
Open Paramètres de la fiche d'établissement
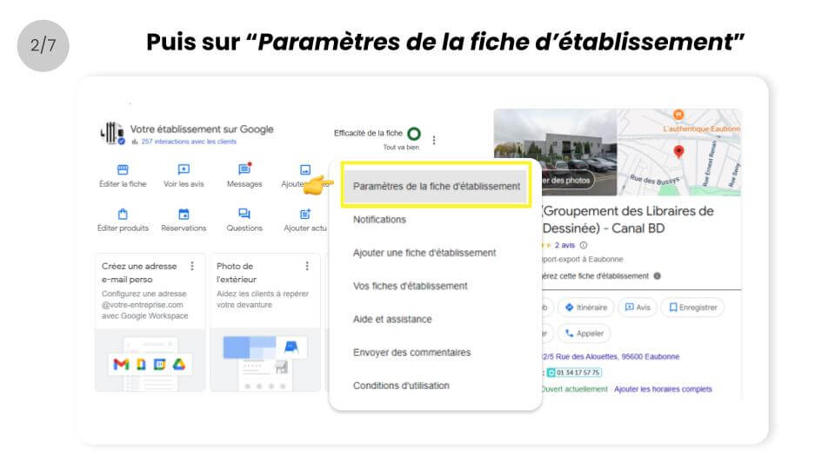[436, 186]
